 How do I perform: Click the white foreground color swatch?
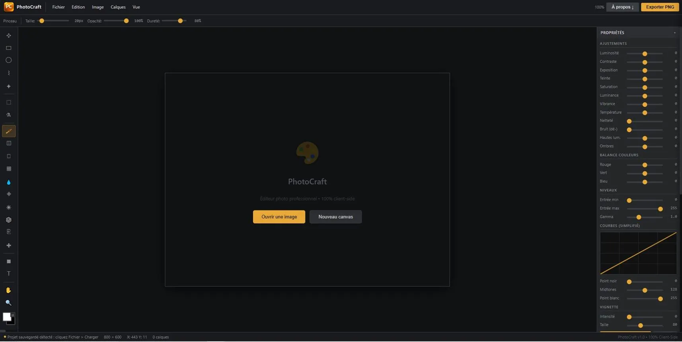(7, 317)
